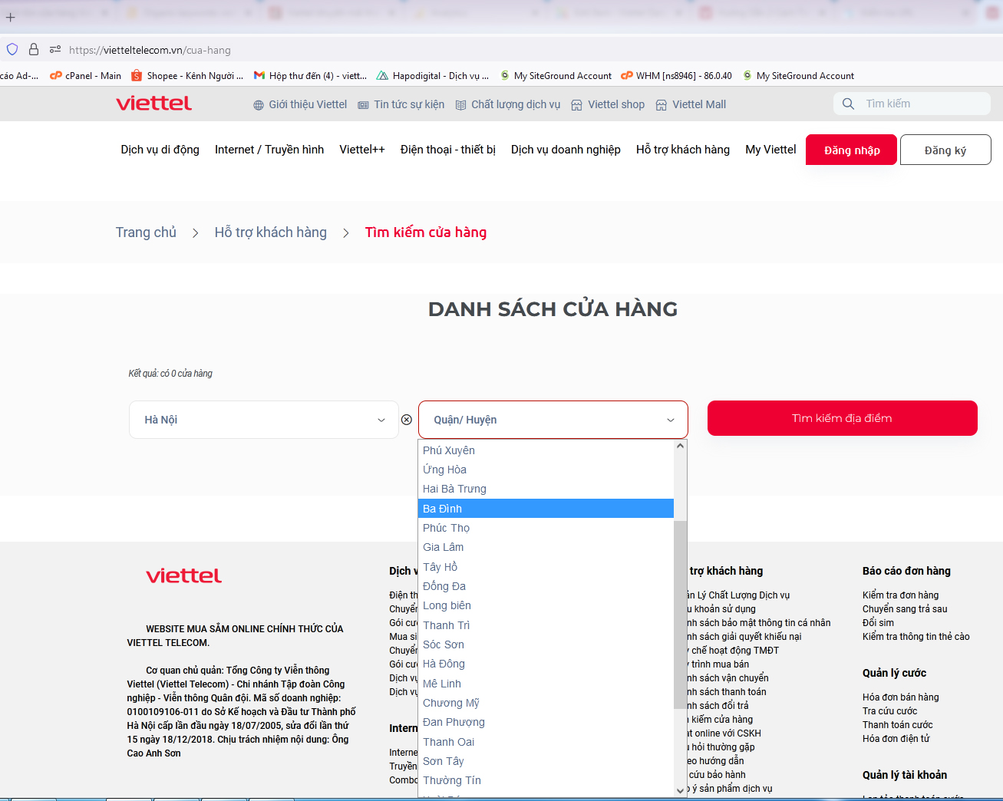
Task: Open Hỗ trợ khách hàng menu
Action: [683, 150]
